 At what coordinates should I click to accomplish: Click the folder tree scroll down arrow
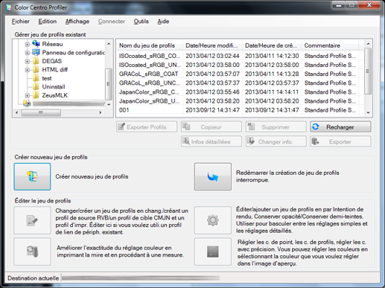[109, 105]
